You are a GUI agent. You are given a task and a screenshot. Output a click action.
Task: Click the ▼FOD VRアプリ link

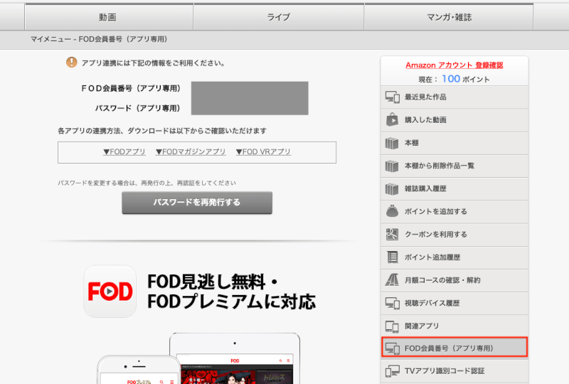click(263, 151)
